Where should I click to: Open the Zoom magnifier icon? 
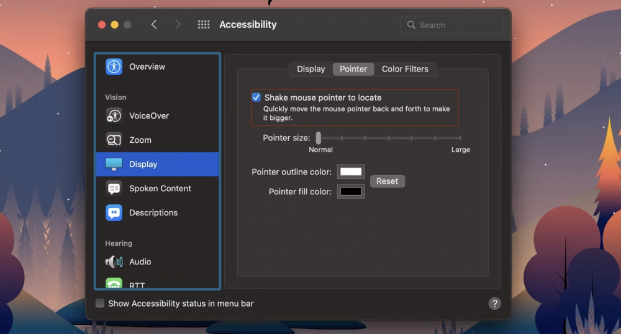(x=114, y=140)
